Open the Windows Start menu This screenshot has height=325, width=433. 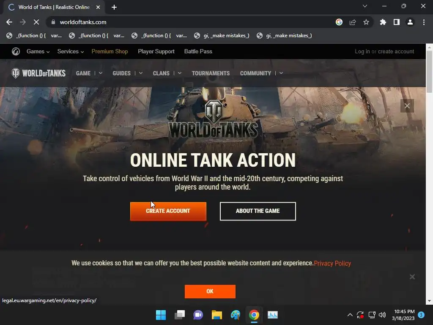[x=161, y=315]
